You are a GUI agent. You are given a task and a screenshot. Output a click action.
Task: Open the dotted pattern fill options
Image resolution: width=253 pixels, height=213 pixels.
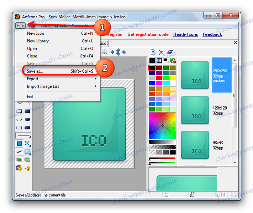[x=27, y=144]
